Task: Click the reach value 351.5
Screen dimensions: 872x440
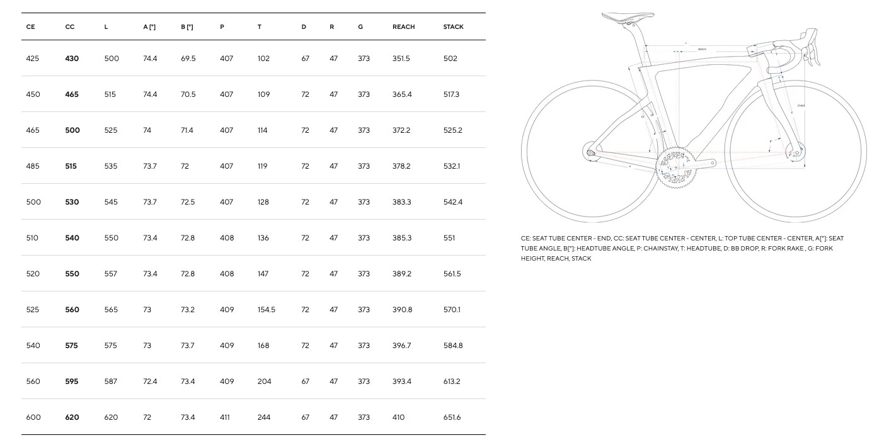Action: 401,59
